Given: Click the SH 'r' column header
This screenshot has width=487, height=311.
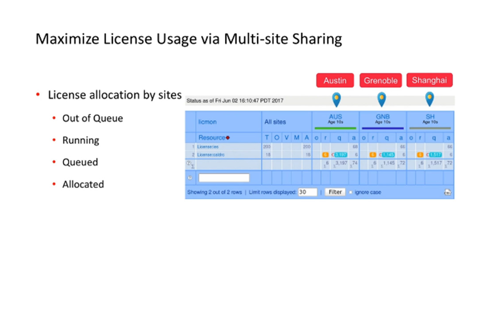Looking at the screenshot, I should point(420,138).
